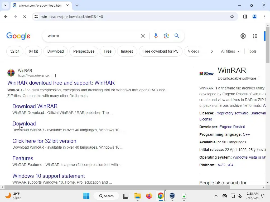Search by image with Google Lens
This screenshot has height=202, width=270.
(x=166, y=36)
